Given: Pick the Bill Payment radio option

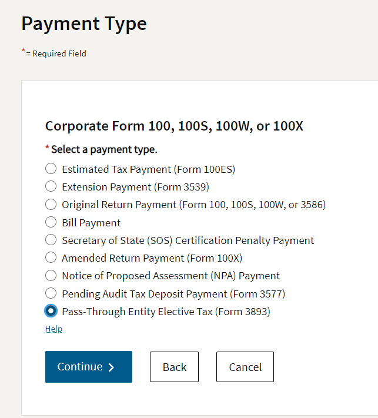Looking at the screenshot, I should pos(51,223).
